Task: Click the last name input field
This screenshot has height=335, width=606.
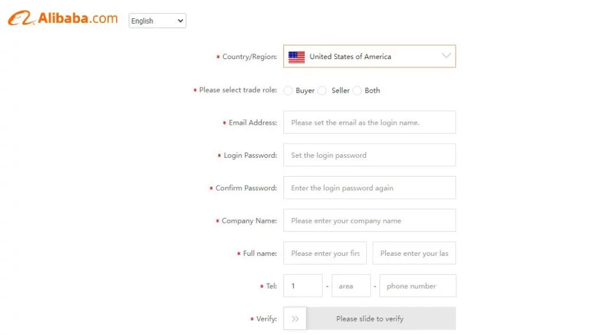Action: (x=414, y=253)
